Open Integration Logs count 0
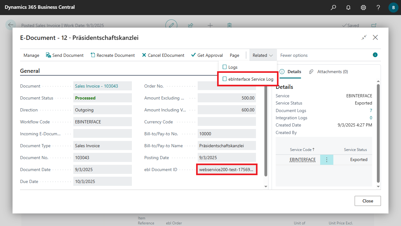 [x=371, y=118]
